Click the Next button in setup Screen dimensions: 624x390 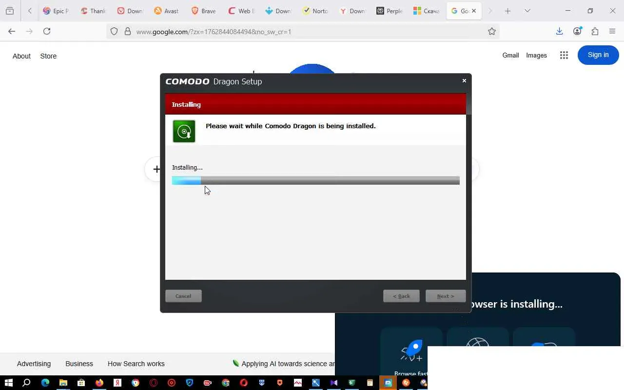tap(446, 296)
